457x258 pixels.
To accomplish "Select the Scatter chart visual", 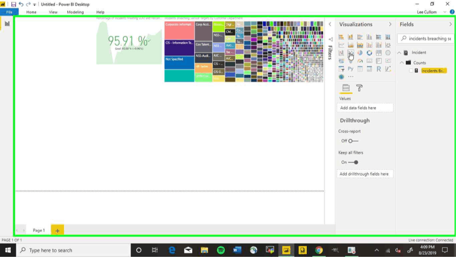I will (x=350, y=53).
